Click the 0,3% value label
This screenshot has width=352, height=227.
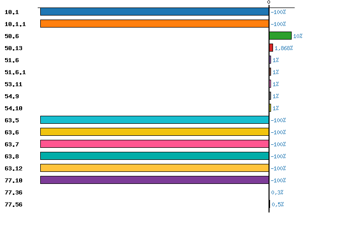[277, 192]
